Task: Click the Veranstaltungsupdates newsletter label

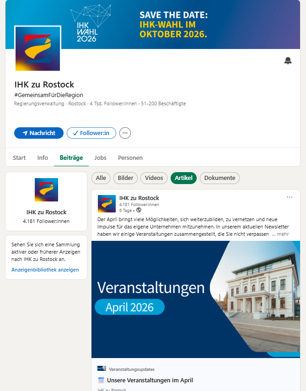Action: point(132,369)
